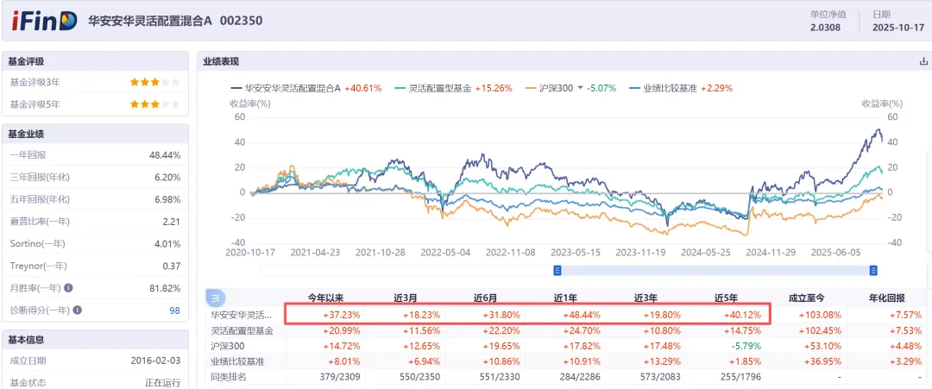932x389 pixels.
Task: Click the iFinD logo
Action: click(44, 20)
